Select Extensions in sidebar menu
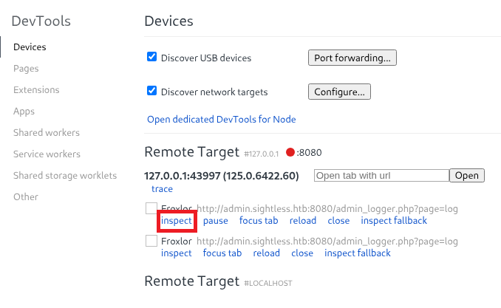This screenshot has height=308, width=501. 36,90
